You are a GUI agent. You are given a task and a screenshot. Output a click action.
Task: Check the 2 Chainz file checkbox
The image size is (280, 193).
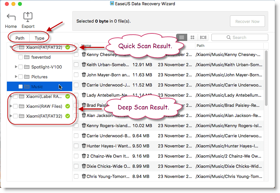[76, 156]
